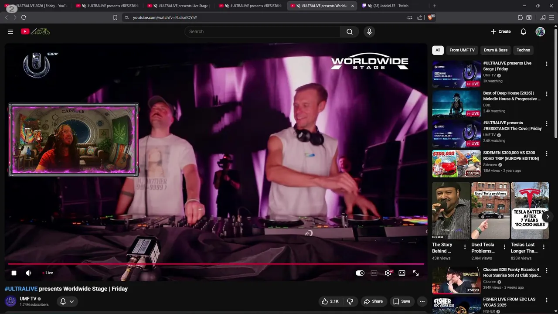Viewport: 558px width, 314px height.
Task: Open options for The Story Behind short
Action: [465, 247]
